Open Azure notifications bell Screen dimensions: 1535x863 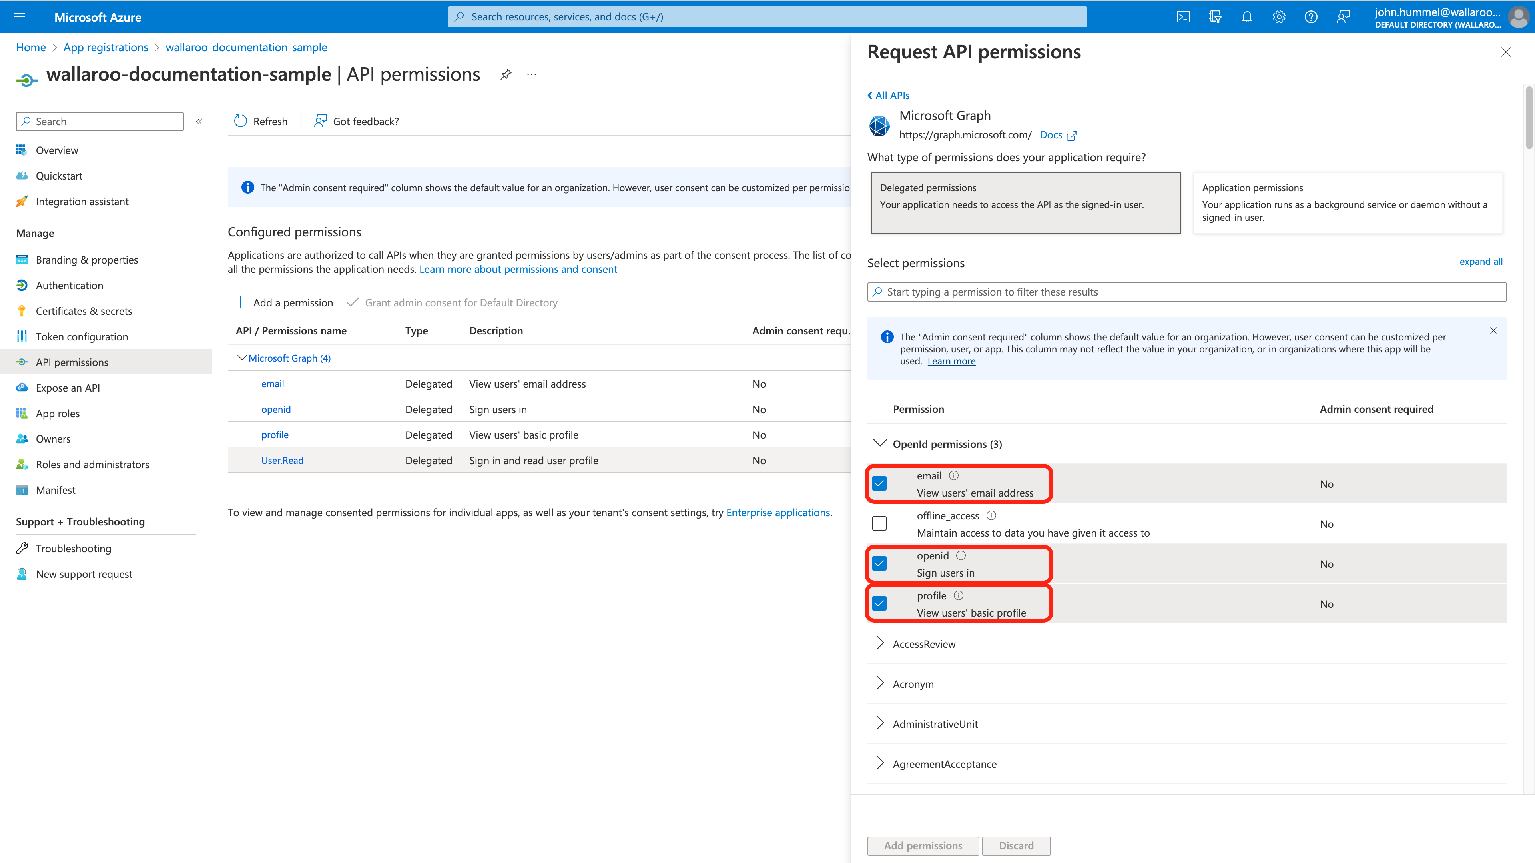click(1247, 16)
